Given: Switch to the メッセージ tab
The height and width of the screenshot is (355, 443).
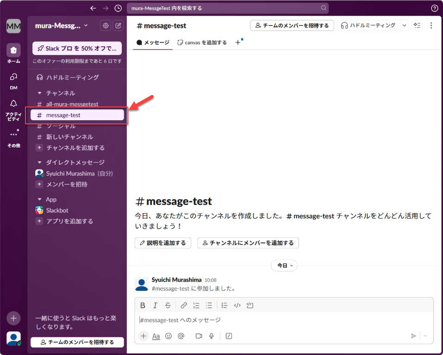Looking at the screenshot, I should point(153,43).
